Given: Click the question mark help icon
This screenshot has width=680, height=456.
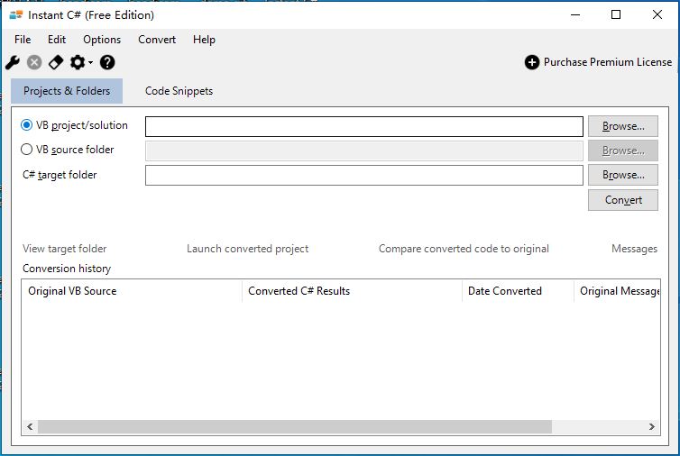Looking at the screenshot, I should [107, 62].
